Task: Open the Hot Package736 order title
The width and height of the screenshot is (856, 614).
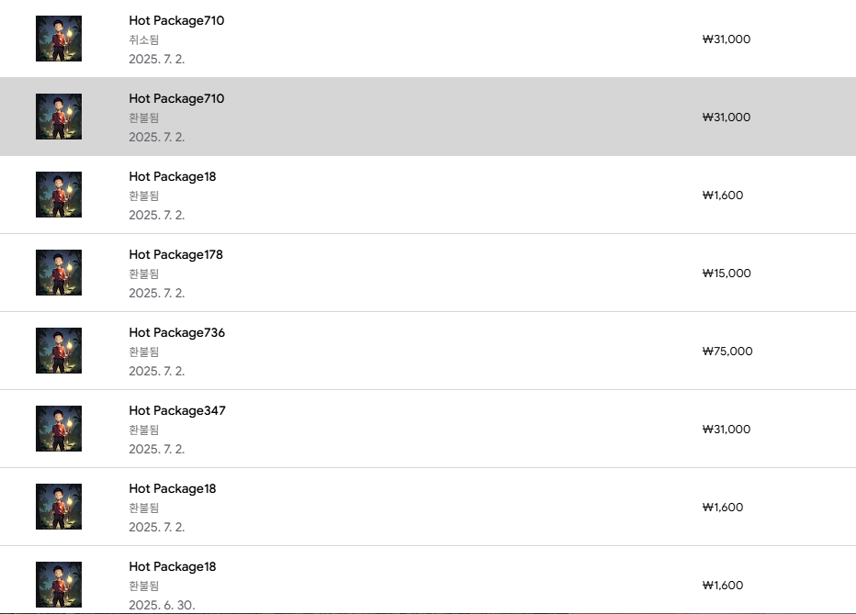Action: coord(176,332)
